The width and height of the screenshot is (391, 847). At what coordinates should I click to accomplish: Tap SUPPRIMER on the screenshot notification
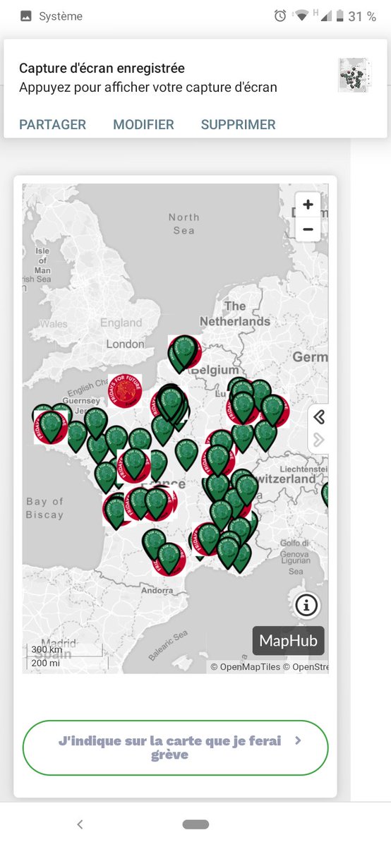(x=238, y=125)
